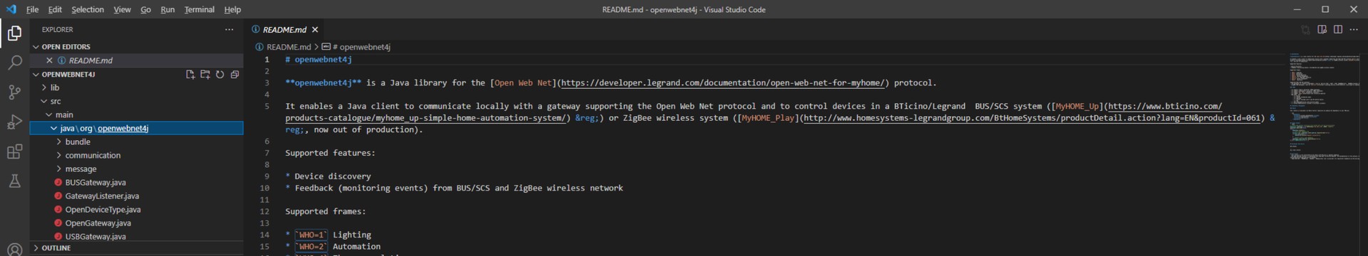Collapse the java\org\openwebnet4j folder

54,128
